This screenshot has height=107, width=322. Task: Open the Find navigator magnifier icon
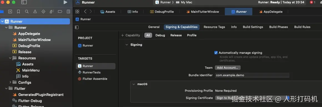pos(27,12)
